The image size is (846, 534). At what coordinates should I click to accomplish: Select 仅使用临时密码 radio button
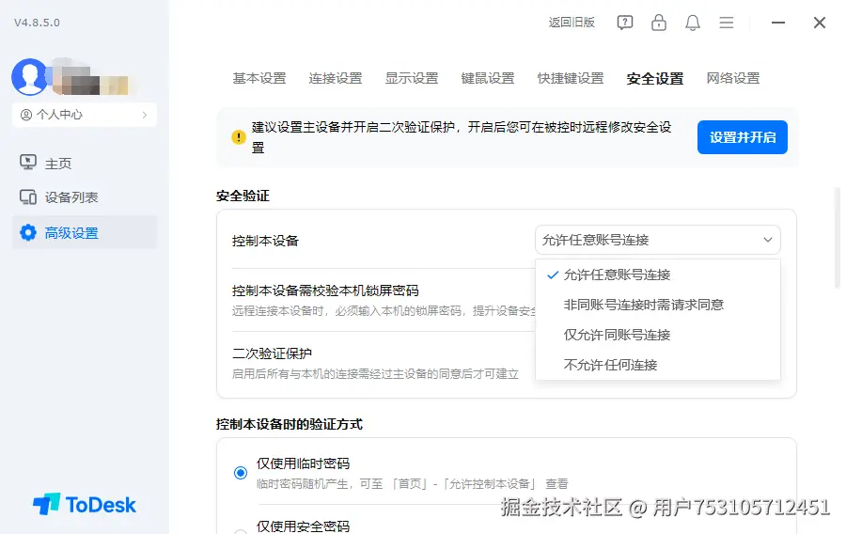point(241,473)
